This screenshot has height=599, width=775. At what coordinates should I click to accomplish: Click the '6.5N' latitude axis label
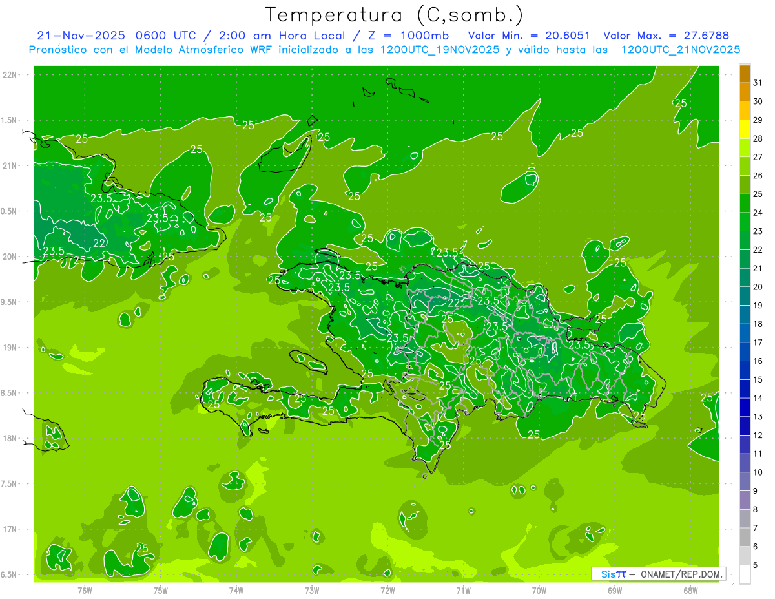[10, 574]
